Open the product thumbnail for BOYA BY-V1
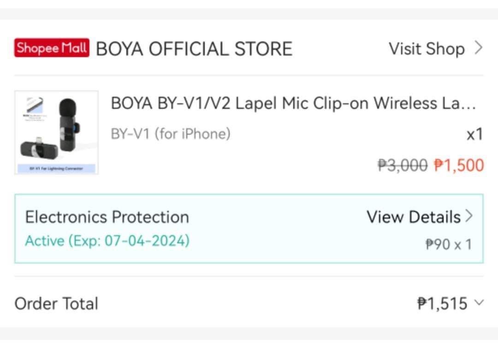This screenshot has height=354, width=498. [55, 132]
